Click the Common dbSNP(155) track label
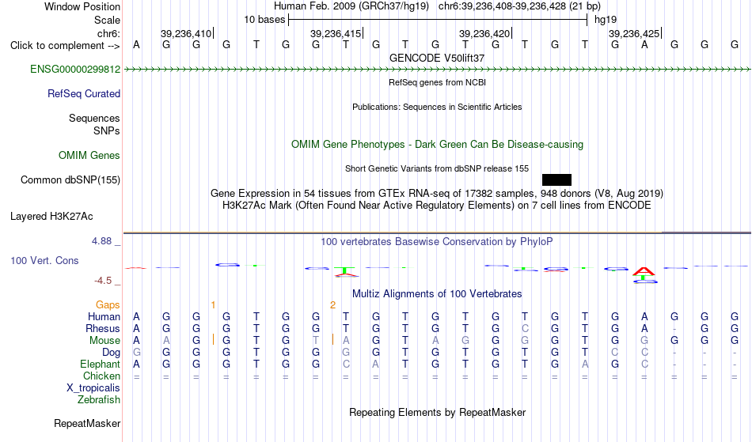 pyautogui.click(x=70, y=179)
